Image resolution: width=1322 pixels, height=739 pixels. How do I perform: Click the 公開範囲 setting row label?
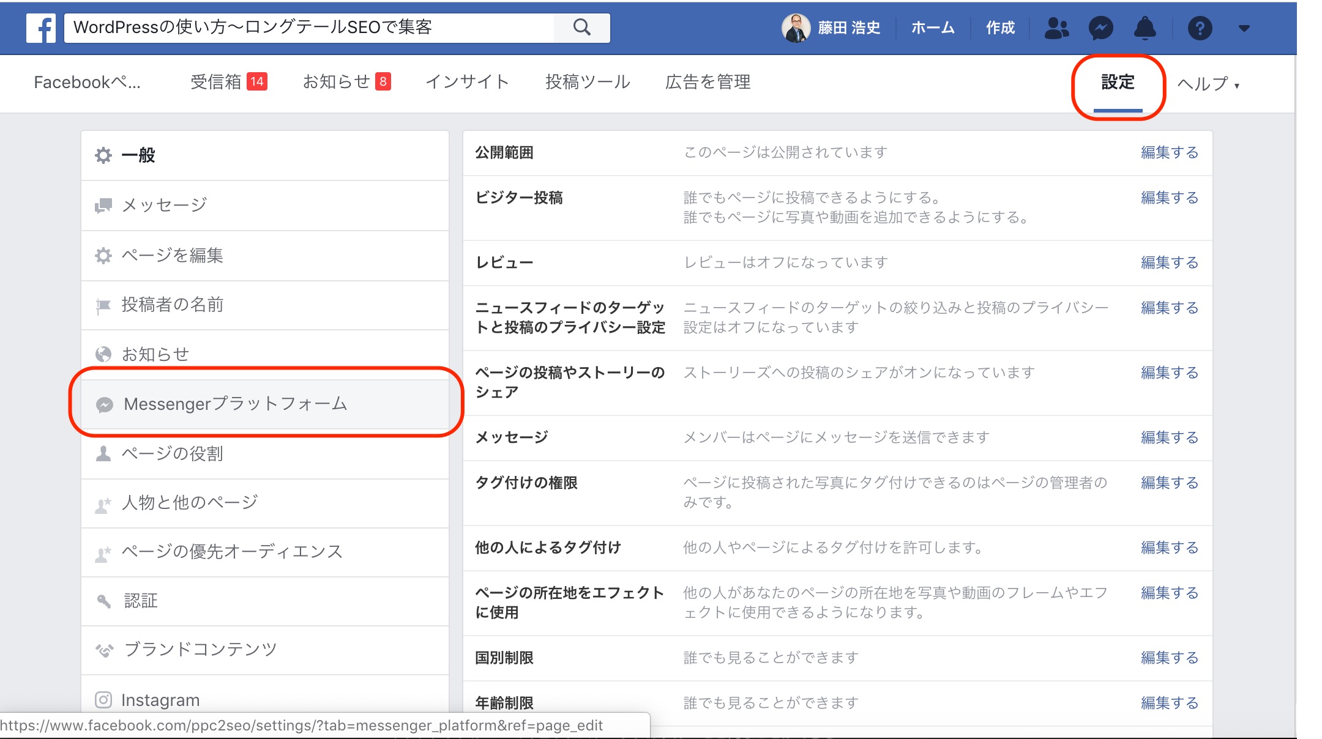(504, 152)
